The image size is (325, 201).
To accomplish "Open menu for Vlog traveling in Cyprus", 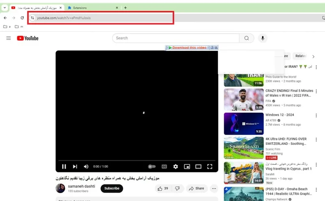I will click(x=316, y=165).
